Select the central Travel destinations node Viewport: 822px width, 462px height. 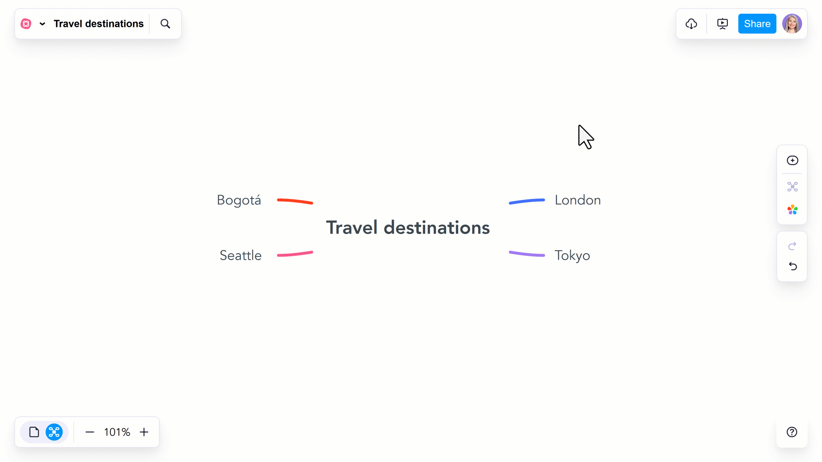(x=408, y=228)
